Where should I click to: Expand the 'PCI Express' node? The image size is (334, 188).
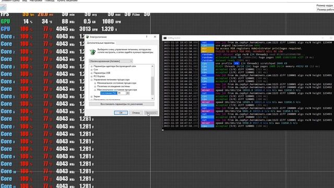coord(92,76)
